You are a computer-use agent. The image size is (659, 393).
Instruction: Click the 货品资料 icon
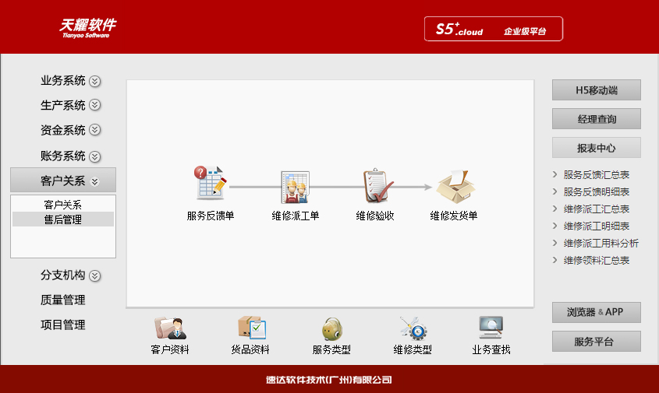pyautogui.click(x=250, y=330)
